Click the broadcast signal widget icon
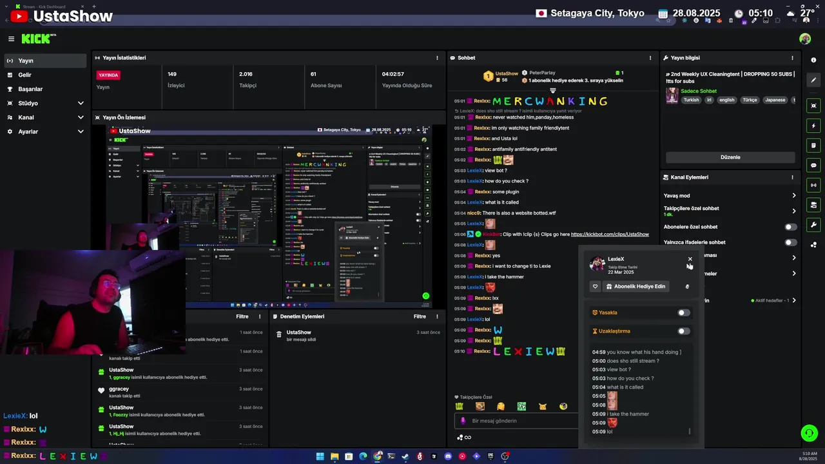Viewport: 825px width, 464px height. coord(813,185)
